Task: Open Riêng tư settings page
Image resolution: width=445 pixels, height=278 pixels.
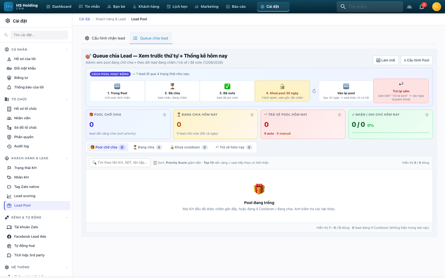Action: 37,78
